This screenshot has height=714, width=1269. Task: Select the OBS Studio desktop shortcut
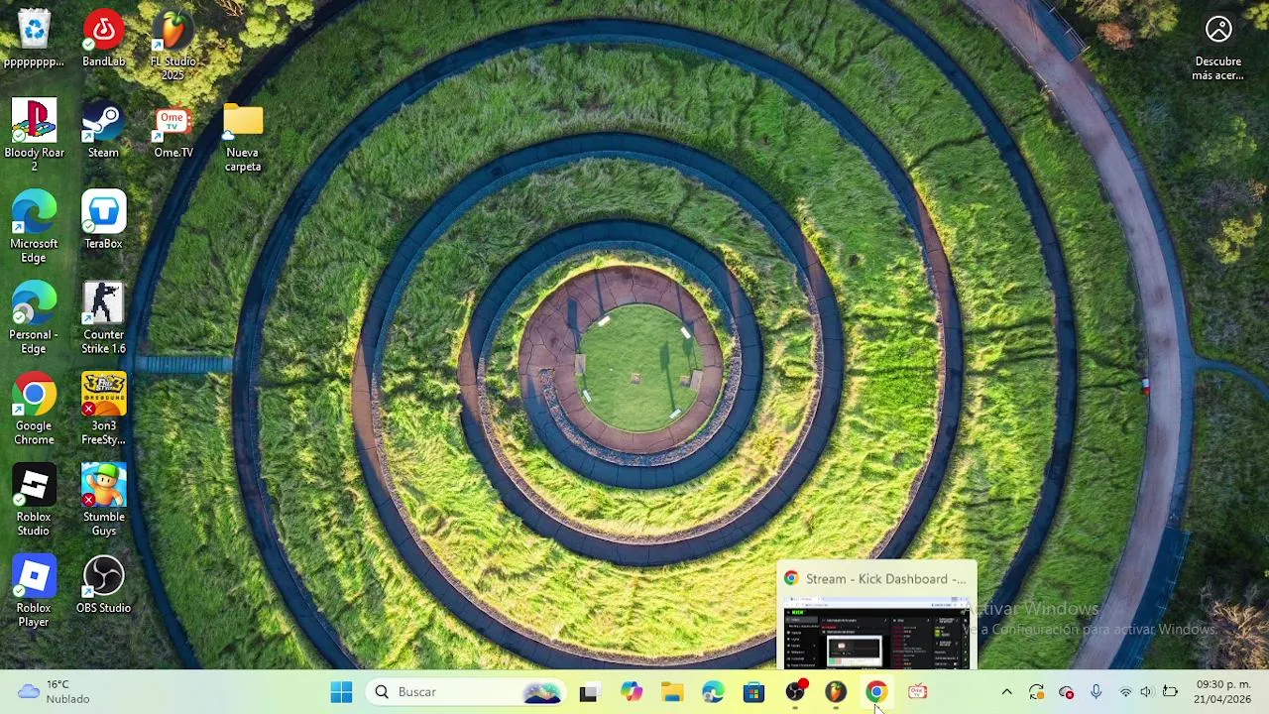pyautogui.click(x=103, y=585)
